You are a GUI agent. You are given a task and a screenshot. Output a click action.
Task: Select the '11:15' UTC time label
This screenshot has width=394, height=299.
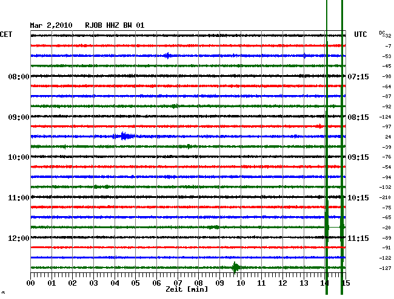(358, 238)
